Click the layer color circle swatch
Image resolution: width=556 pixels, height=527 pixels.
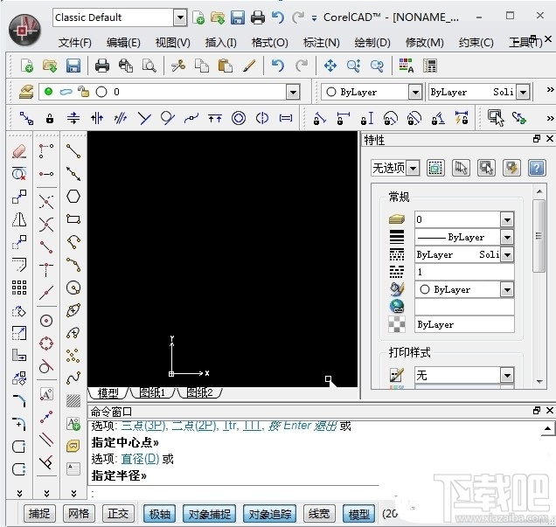pos(101,92)
